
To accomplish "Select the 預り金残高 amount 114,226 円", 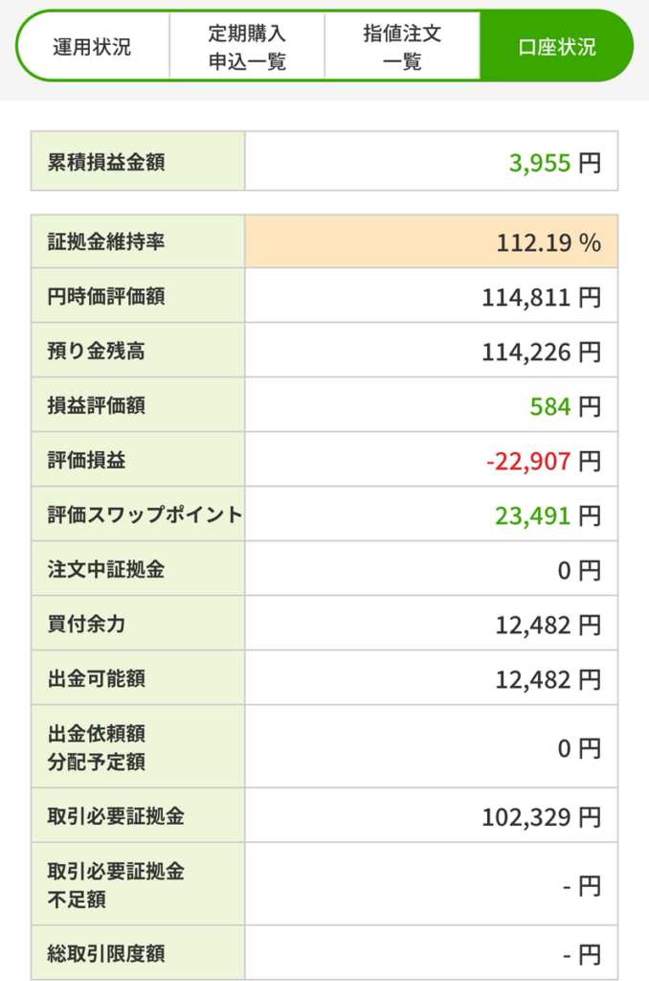I will pos(541,352).
